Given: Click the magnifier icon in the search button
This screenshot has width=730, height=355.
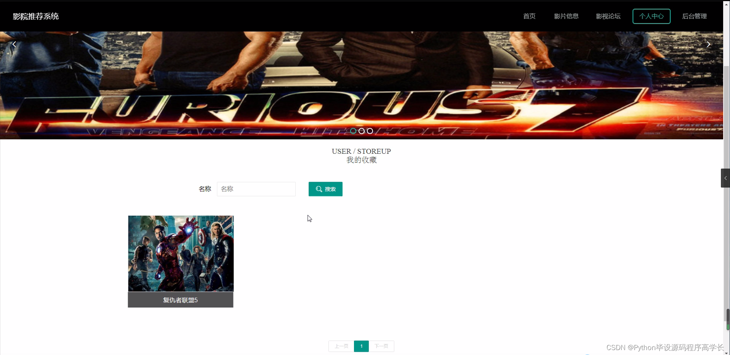Looking at the screenshot, I should [319, 189].
